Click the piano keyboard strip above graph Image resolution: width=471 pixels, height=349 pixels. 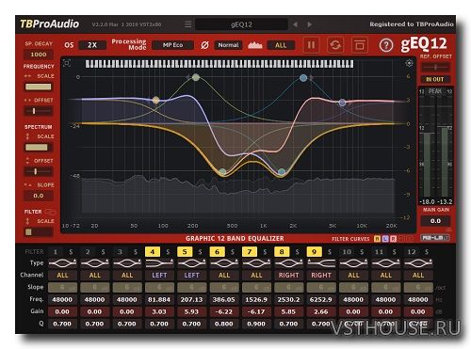[219, 64]
